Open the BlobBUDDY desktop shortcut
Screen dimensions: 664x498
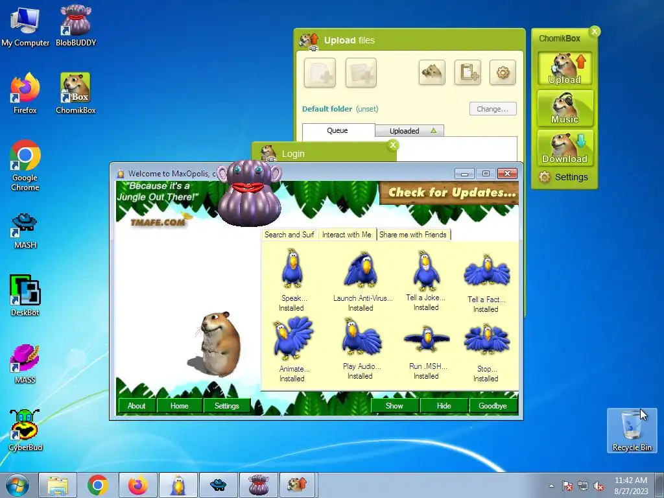(x=76, y=26)
